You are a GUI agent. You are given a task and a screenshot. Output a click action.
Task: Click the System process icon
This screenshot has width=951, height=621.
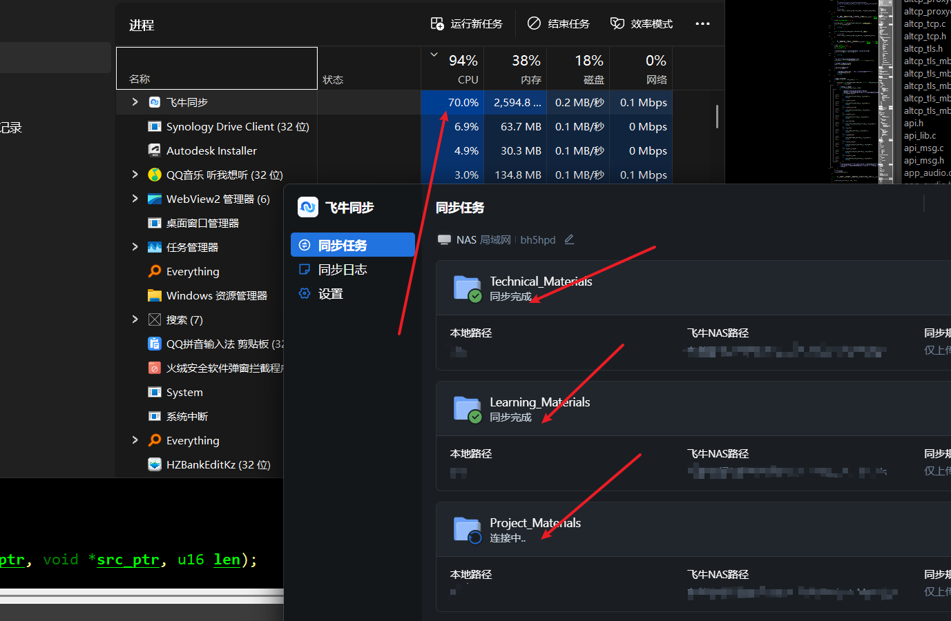(x=155, y=392)
